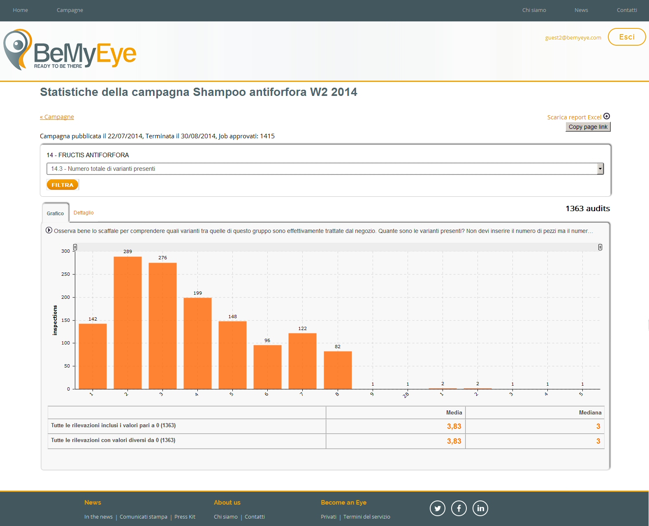Click the Become an Eye footer heading
This screenshot has width=649, height=526.
pyautogui.click(x=343, y=503)
